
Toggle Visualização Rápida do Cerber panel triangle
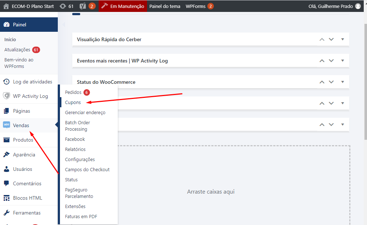(343, 39)
